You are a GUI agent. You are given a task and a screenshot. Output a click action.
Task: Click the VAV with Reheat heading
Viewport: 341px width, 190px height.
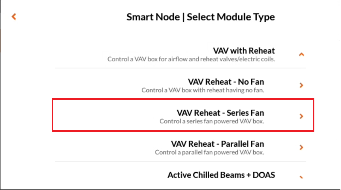tap(244, 50)
